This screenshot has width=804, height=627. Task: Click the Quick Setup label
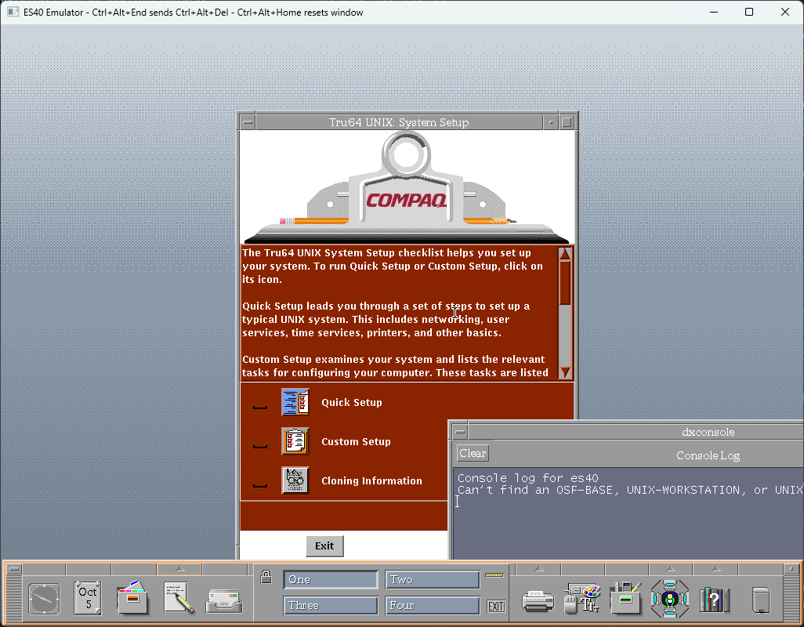352,402
